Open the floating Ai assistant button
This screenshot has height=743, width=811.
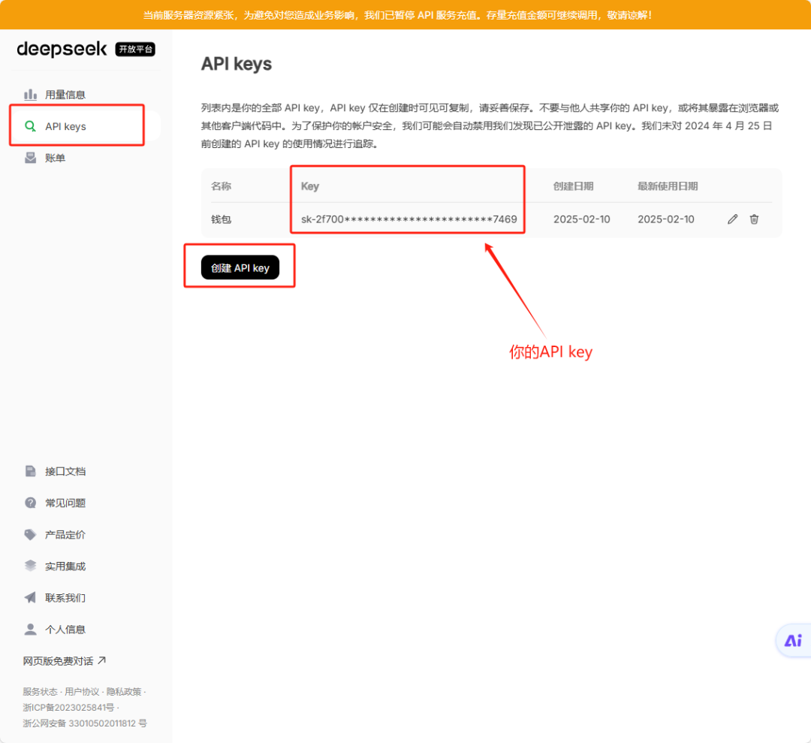click(793, 641)
